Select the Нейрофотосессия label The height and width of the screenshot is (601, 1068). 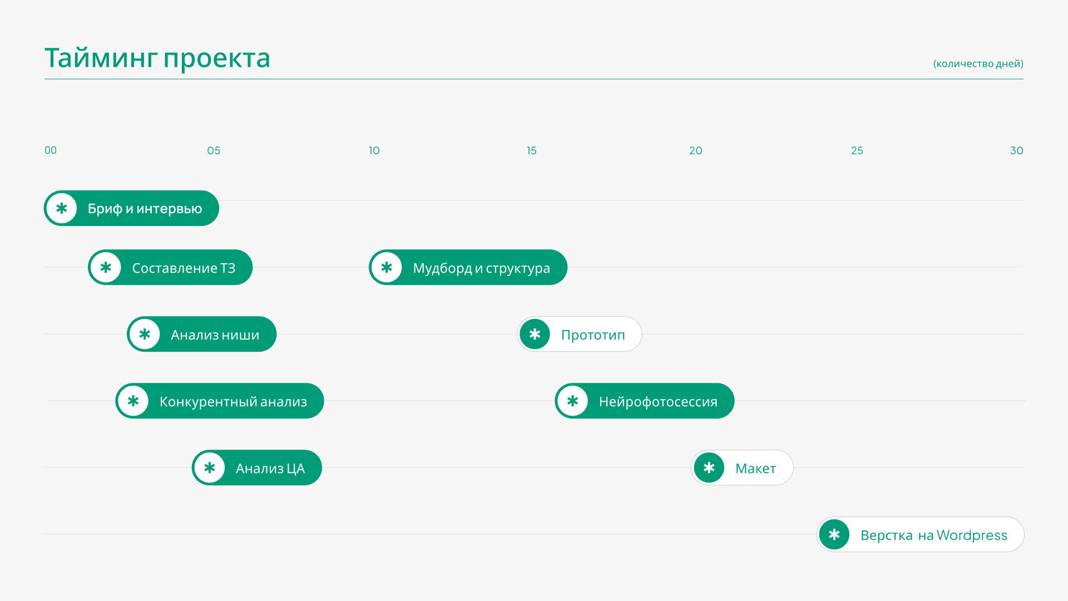coord(658,402)
